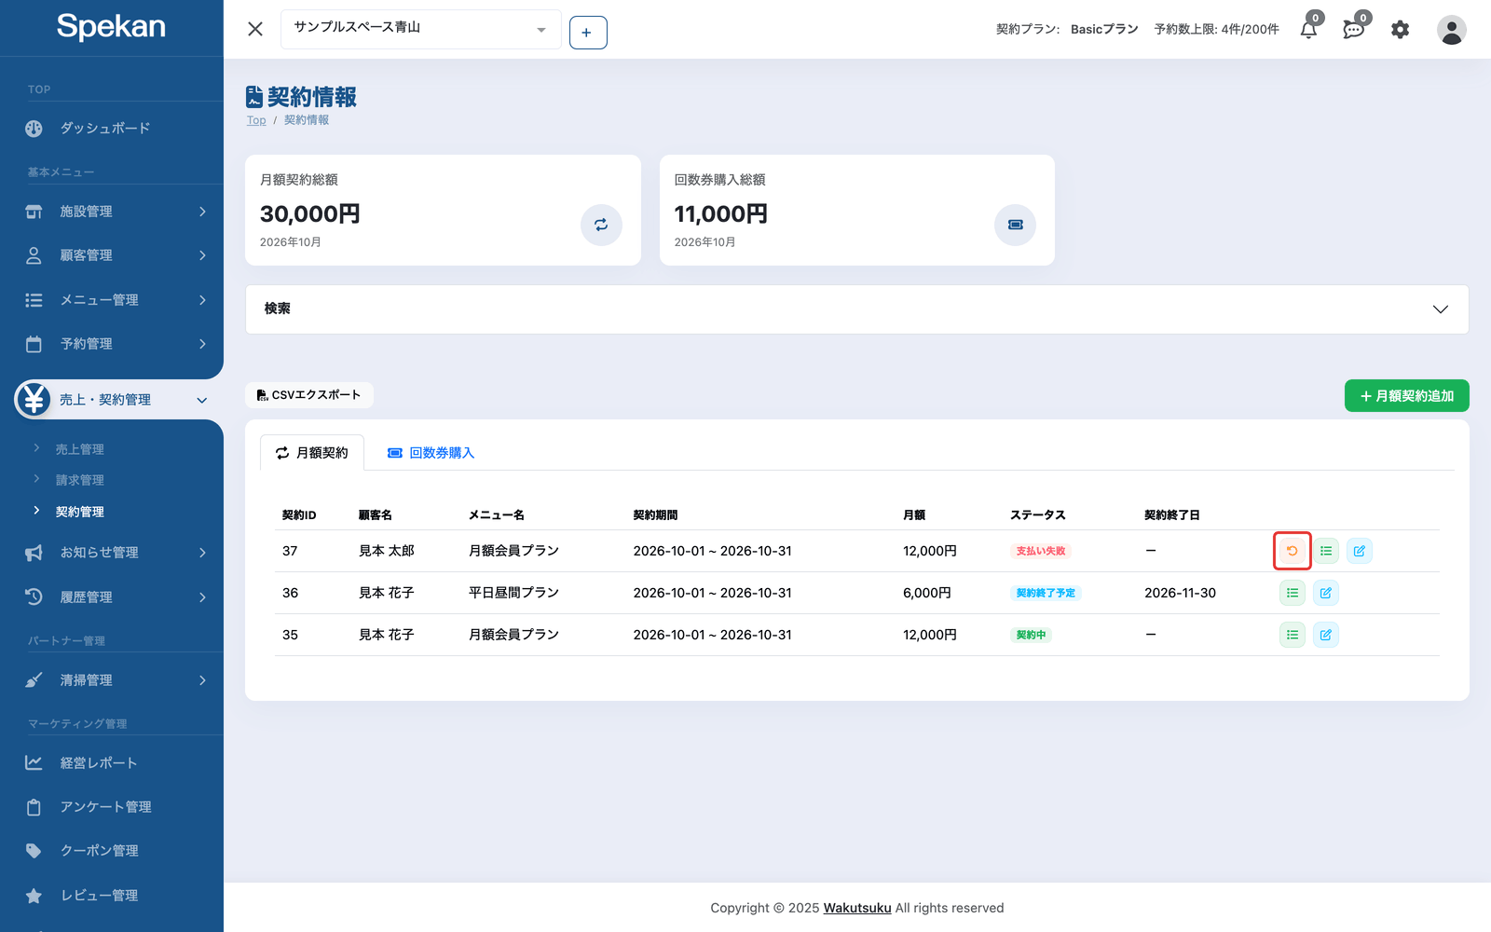Click the user profile avatar
The image size is (1491, 932).
pyautogui.click(x=1451, y=30)
